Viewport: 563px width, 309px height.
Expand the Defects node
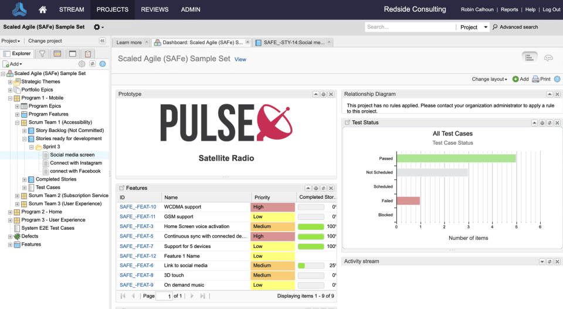10,236
